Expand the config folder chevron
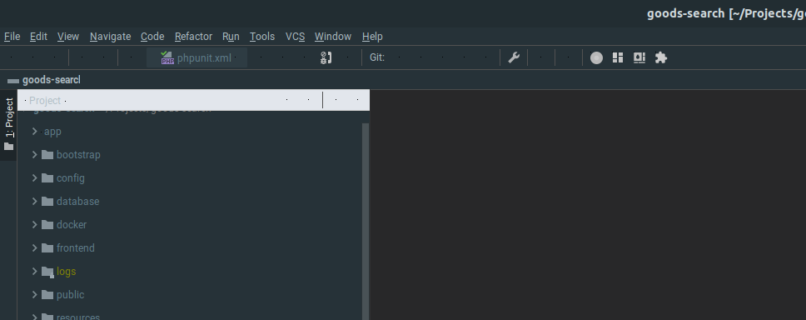806x320 pixels. click(34, 178)
